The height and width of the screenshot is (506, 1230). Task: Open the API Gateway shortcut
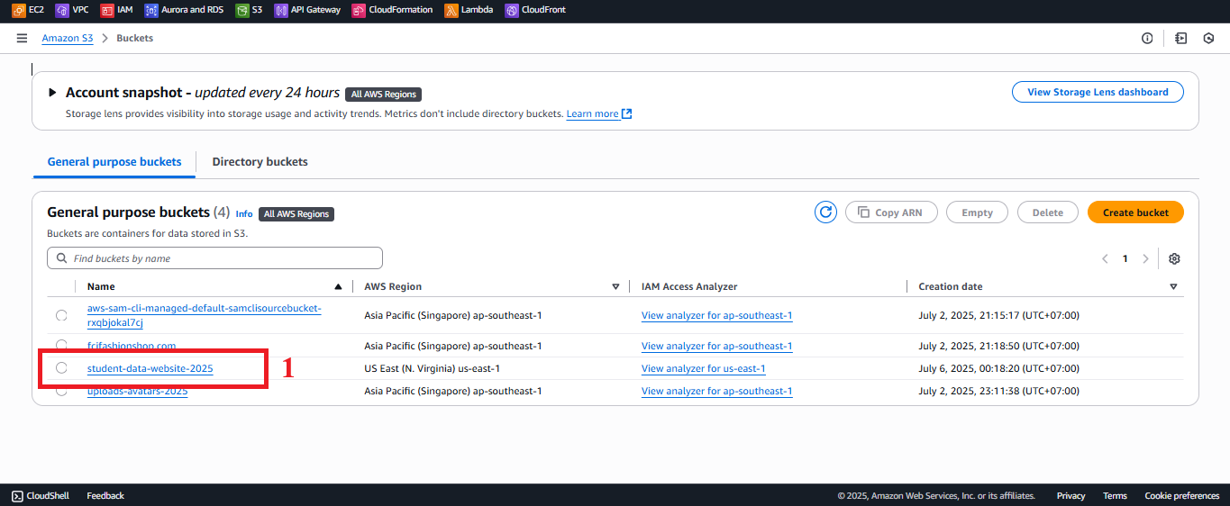(307, 10)
